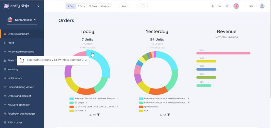The height and width of the screenshot is (128, 271).
Task: Open top bar notification bell
Action: [x=213, y=6]
